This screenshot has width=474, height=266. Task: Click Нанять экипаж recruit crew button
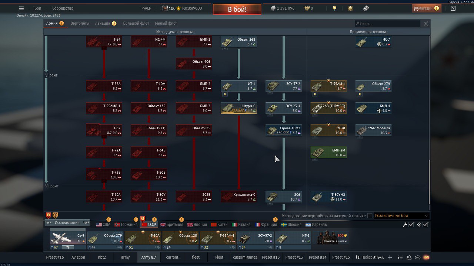[x=330, y=238]
